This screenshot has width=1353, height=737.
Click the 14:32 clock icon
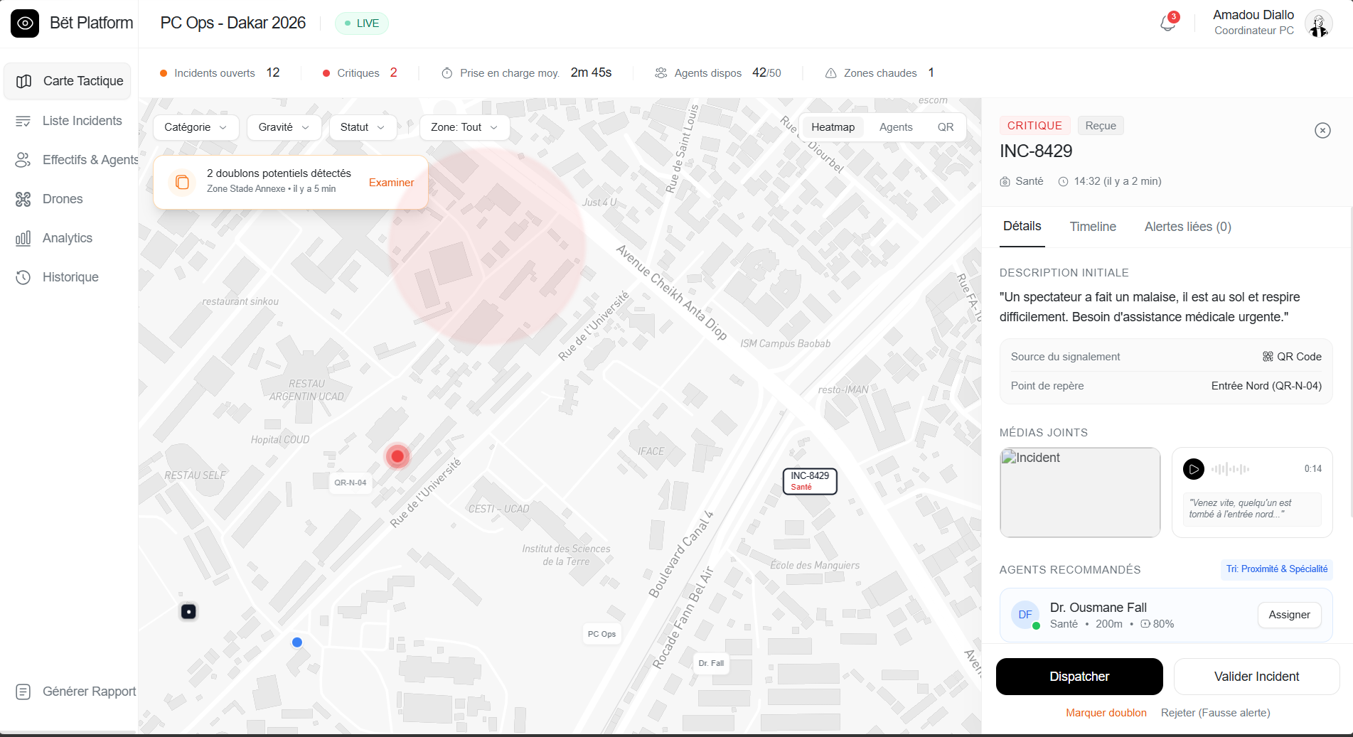click(1063, 182)
